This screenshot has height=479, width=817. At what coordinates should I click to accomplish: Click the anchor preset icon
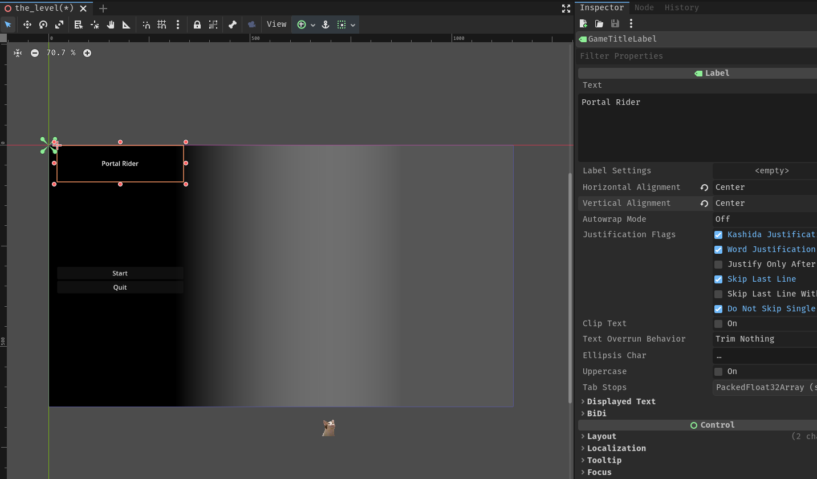pos(326,25)
